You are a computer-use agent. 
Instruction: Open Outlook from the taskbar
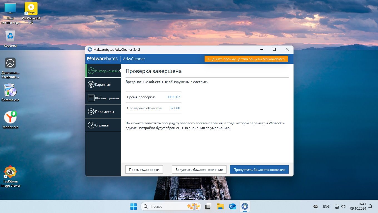(x=233, y=206)
